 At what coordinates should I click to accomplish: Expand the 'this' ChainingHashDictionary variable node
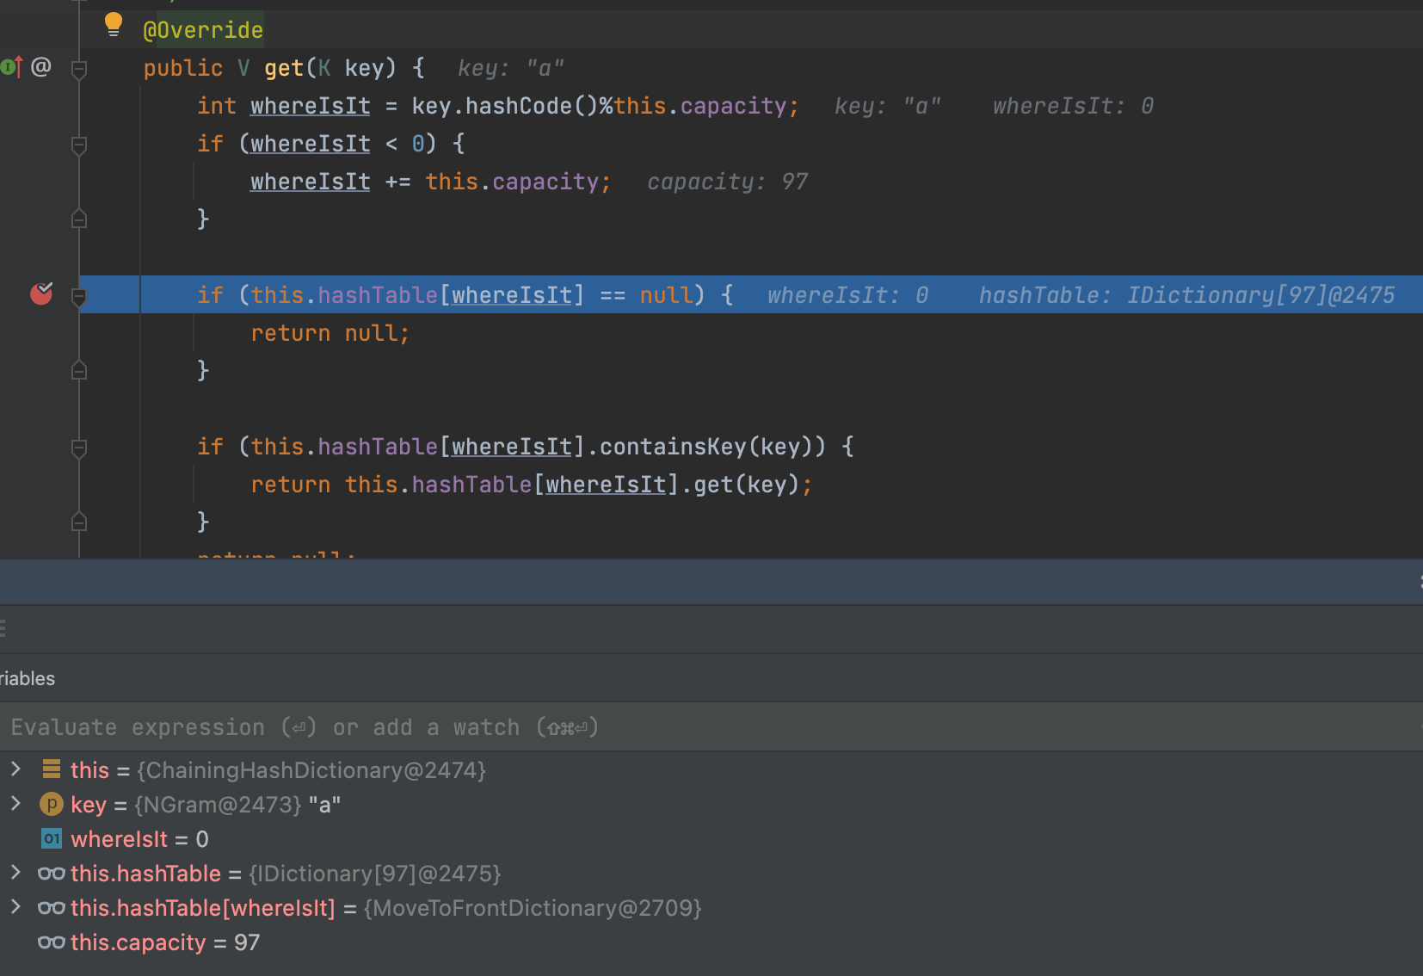[x=15, y=769]
